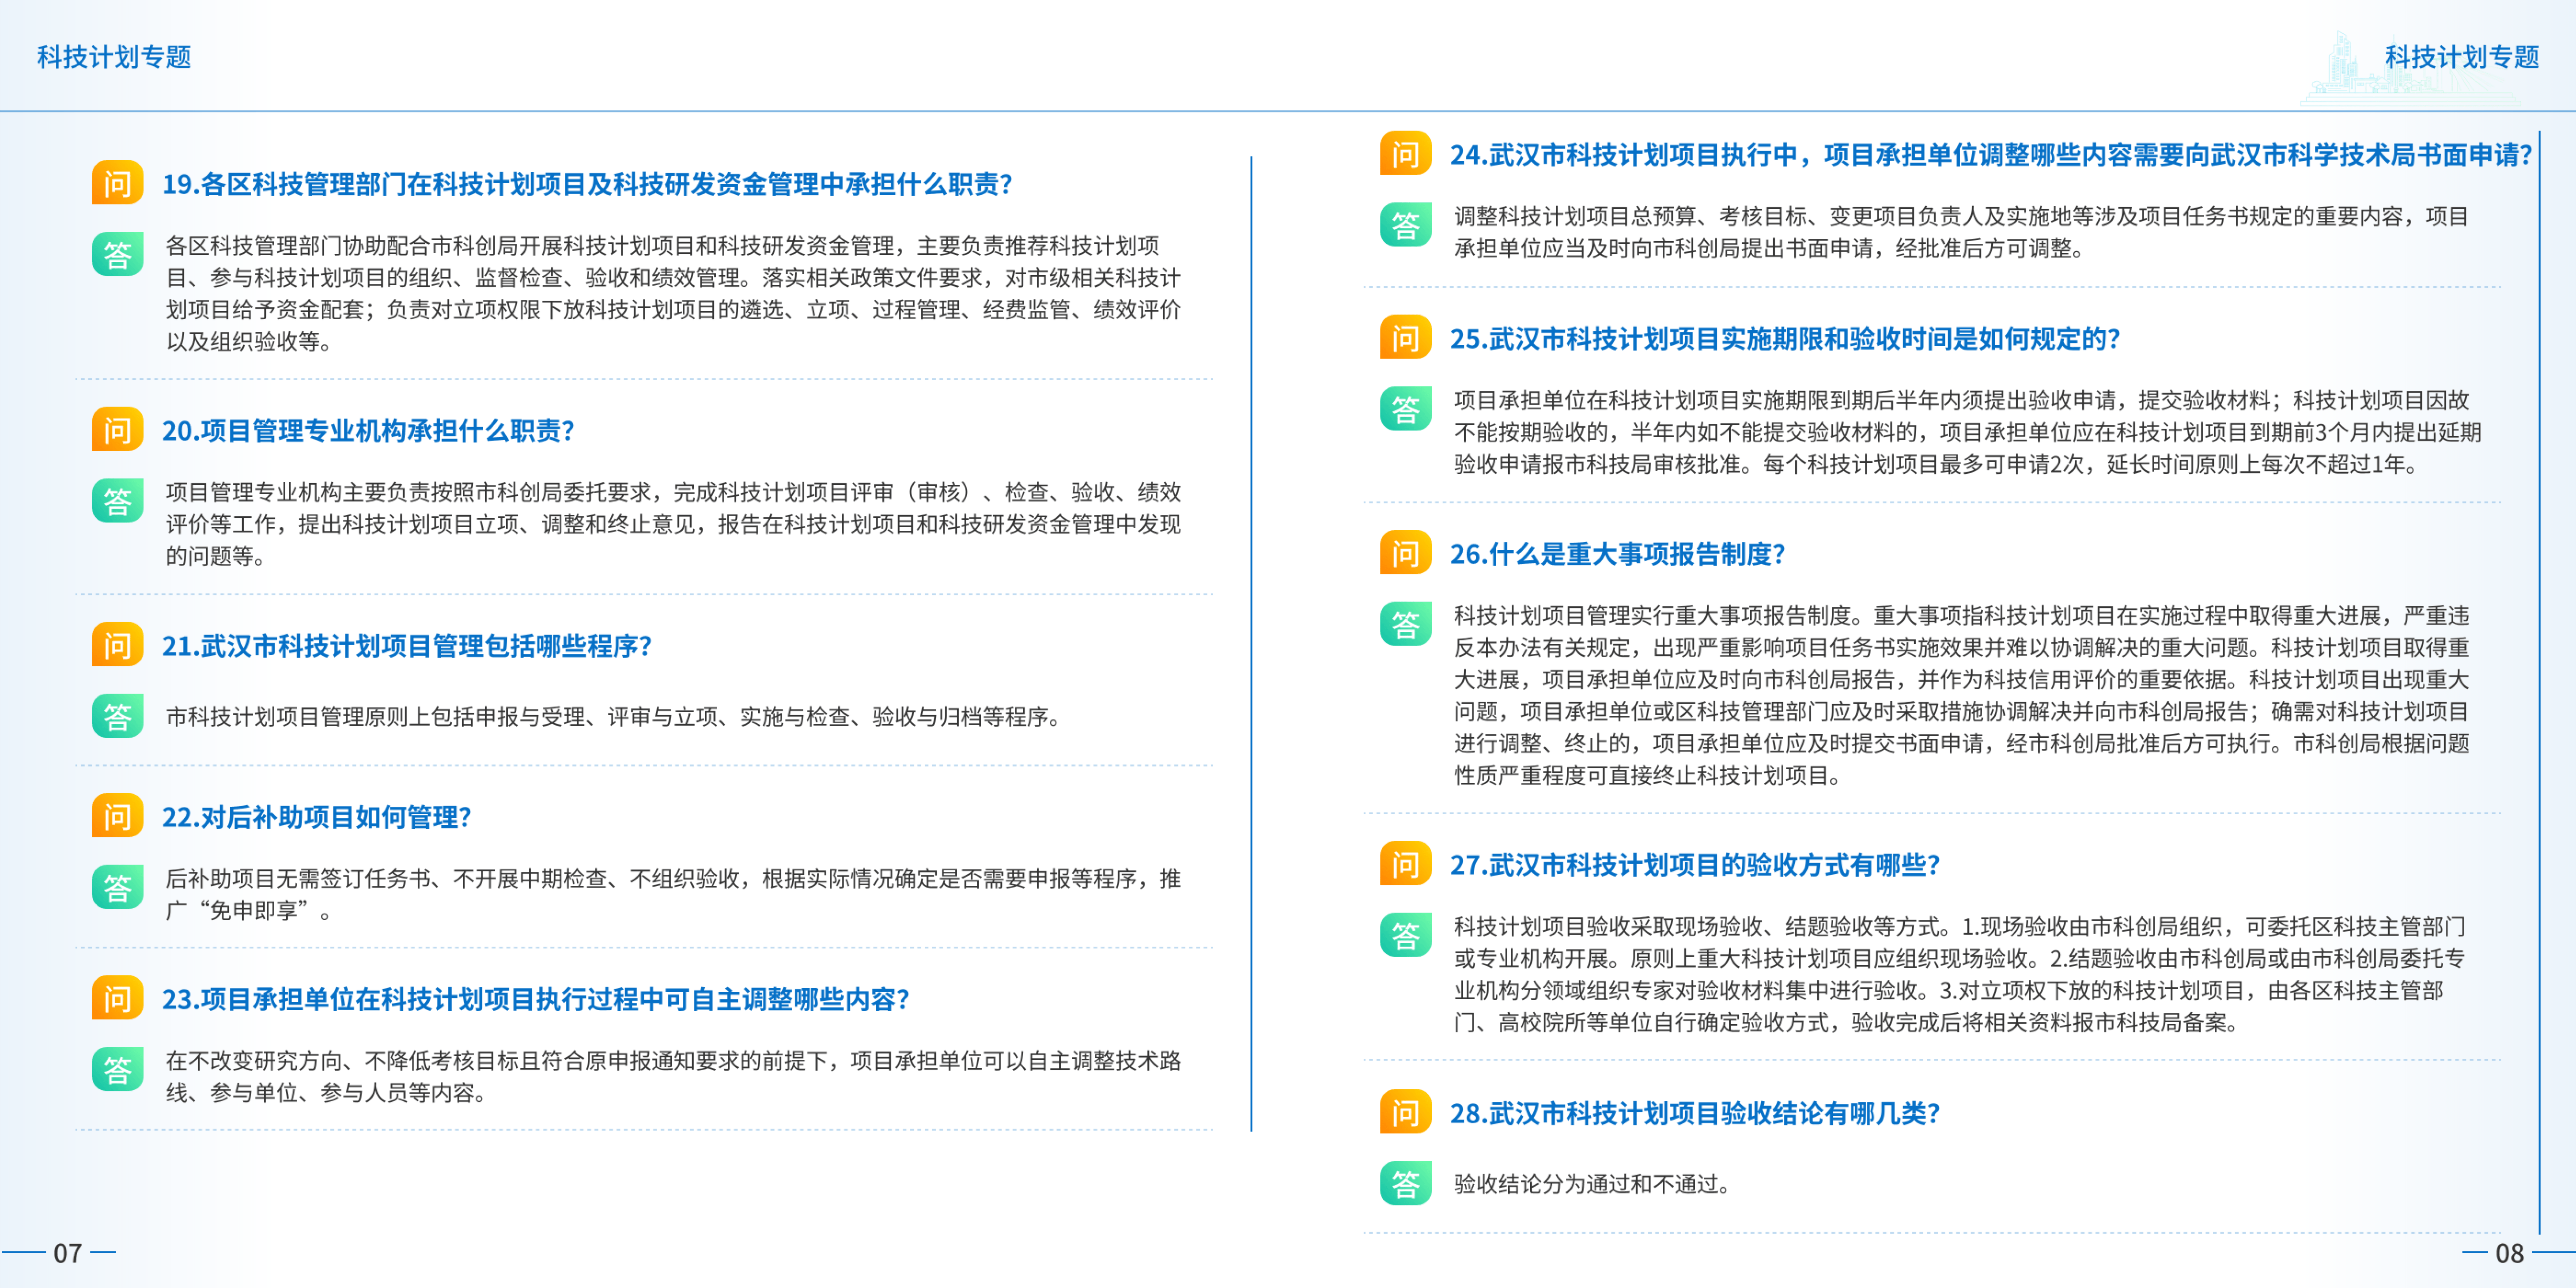Click the right page header 科技计划专题
The height and width of the screenshot is (1288, 2576).
2462,57
